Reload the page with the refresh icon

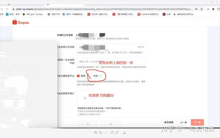(x=7, y=9)
